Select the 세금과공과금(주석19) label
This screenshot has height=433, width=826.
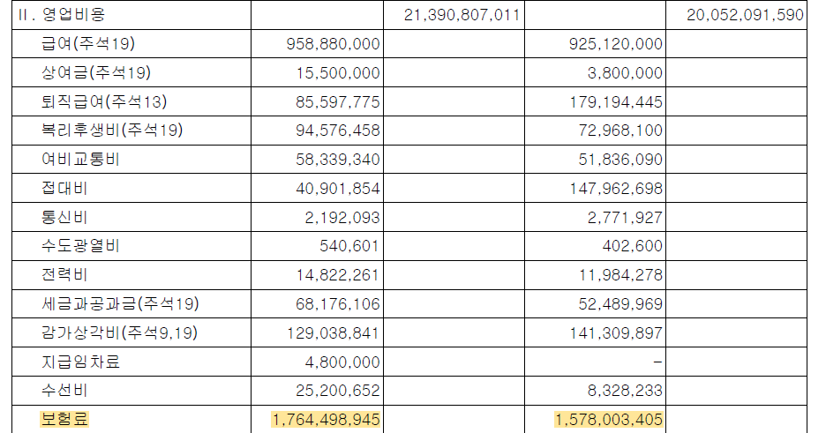120,303
